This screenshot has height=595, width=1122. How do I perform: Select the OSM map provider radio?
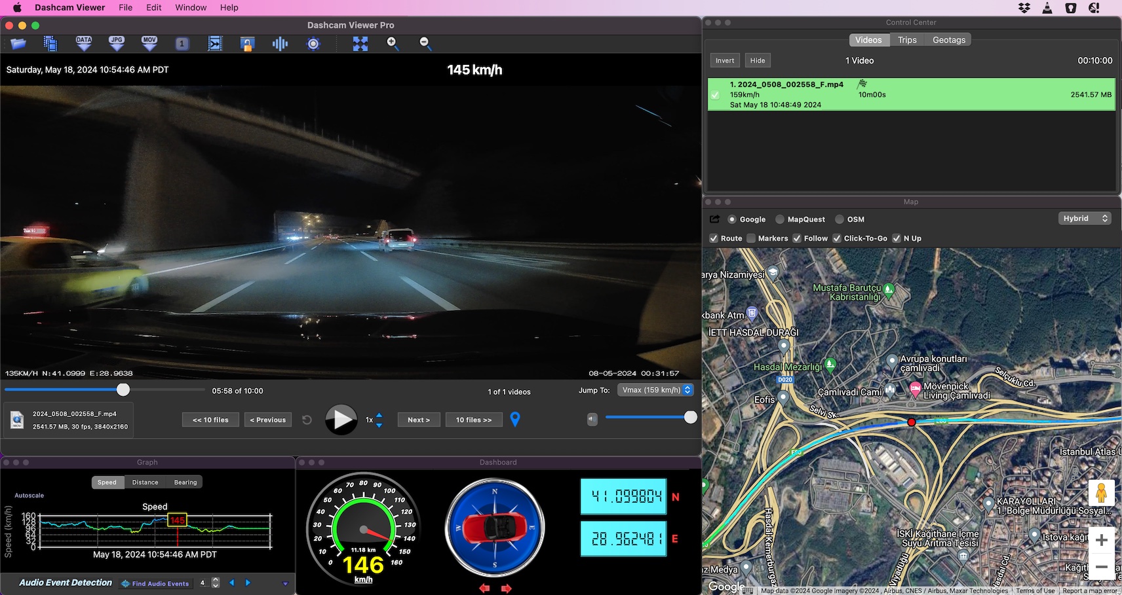pyautogui.click(x=840, y=219)
